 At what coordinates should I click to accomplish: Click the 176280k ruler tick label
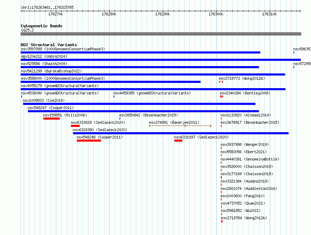109,14
